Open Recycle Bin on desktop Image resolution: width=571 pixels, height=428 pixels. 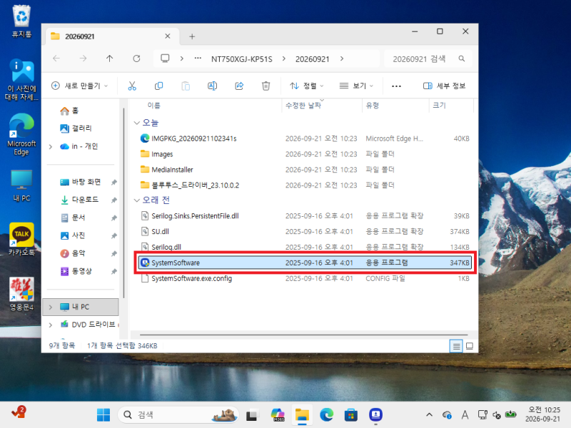tap(21, 21)
